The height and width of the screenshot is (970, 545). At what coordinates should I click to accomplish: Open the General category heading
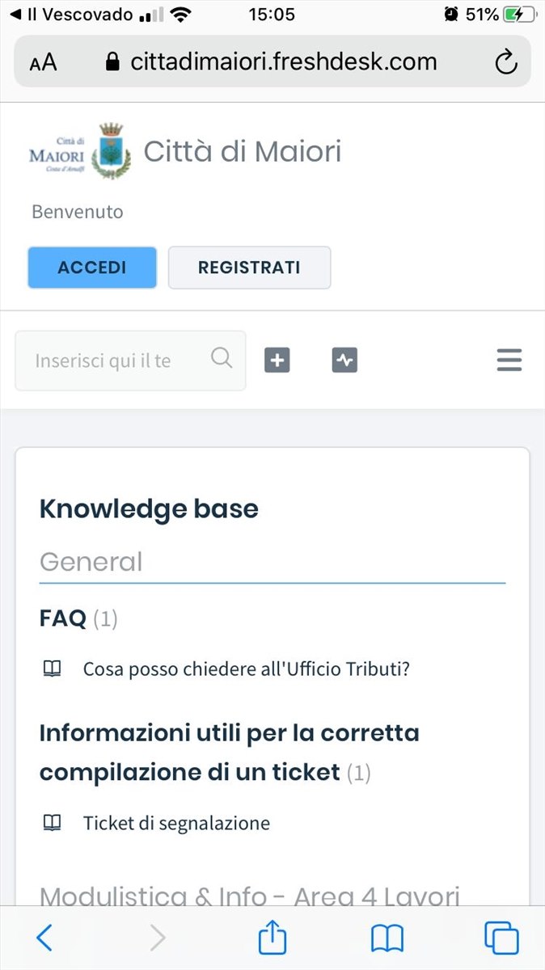pyautogui.click(x=91, y=562)
